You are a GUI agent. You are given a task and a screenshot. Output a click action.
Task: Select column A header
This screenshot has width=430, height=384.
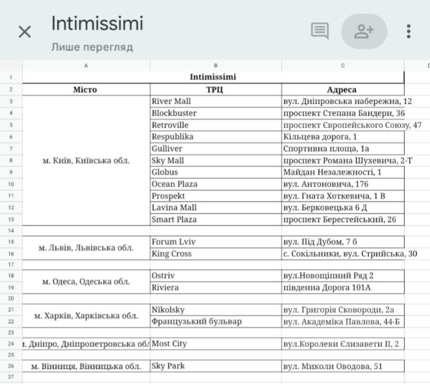pyautogui.click(x=86, y=66)
